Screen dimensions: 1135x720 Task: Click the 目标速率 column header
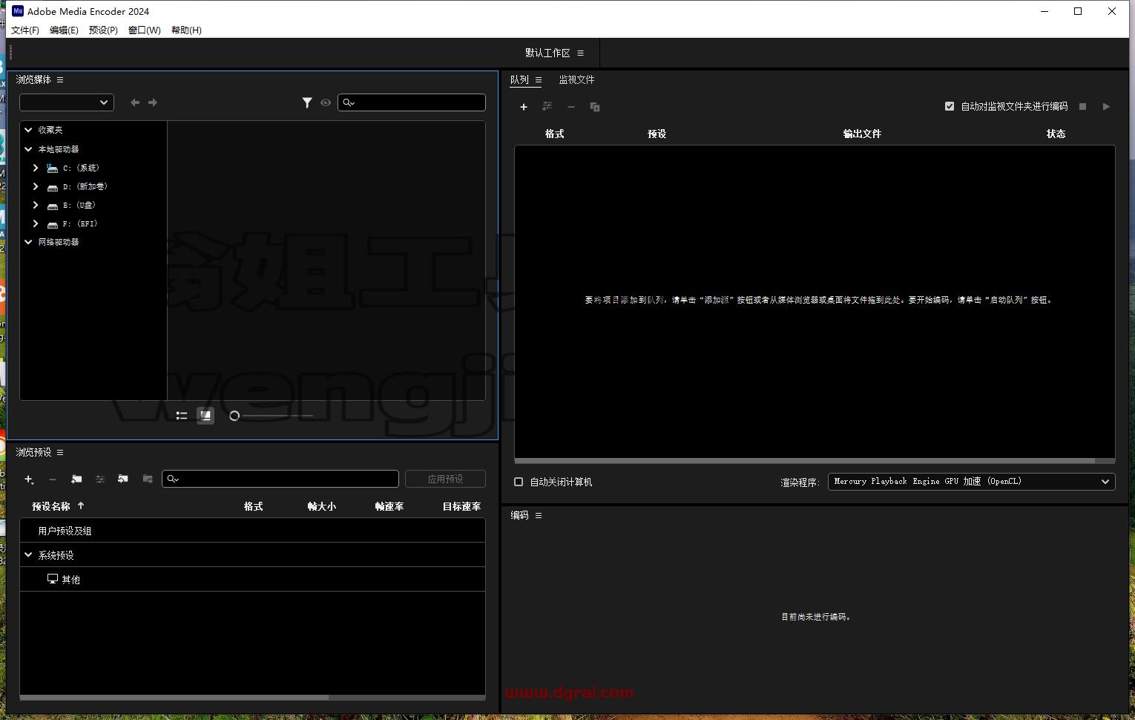tap(461, 506)
